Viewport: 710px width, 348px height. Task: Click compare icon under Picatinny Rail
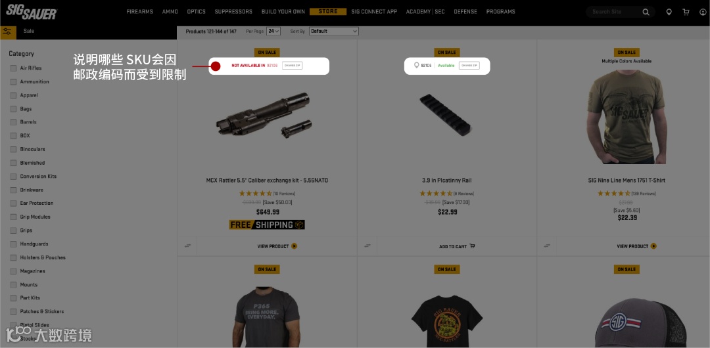coord(367,246)
